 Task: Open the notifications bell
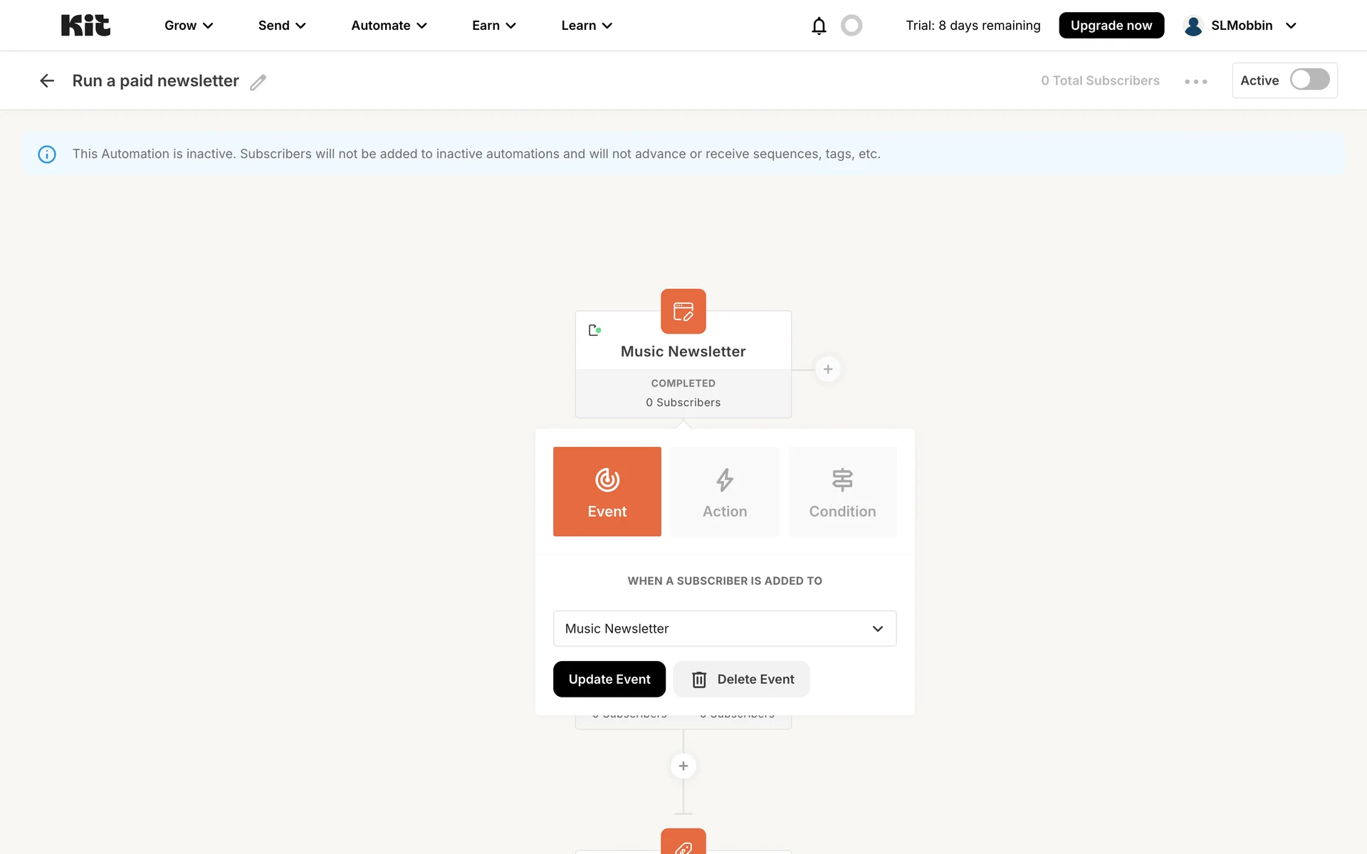click(819, 26)
